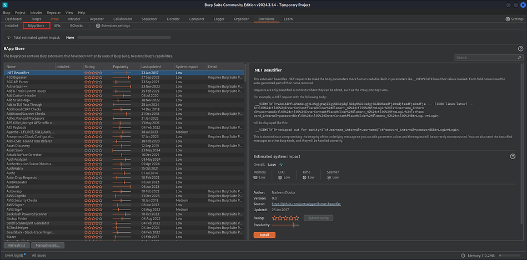
Task: Click the detail panel Popularity slider
Action: click(x=285, y=225)
